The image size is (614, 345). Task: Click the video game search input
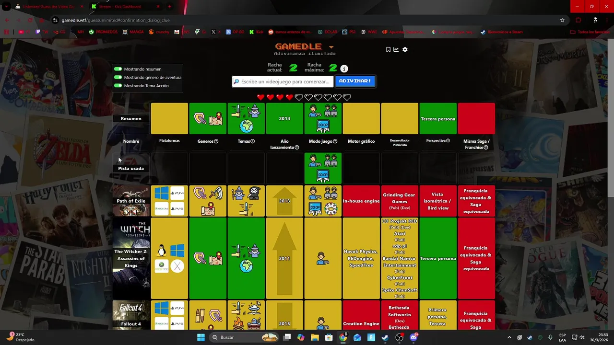(x=283, y=81)
